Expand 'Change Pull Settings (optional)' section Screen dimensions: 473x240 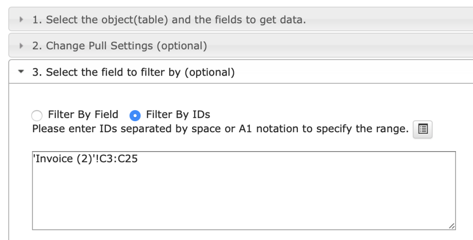pyautogui.click(x=120, y=46)
